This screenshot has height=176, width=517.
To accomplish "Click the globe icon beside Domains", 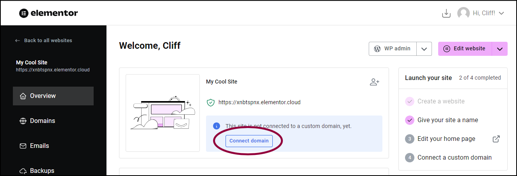I will tap(23, 121).
